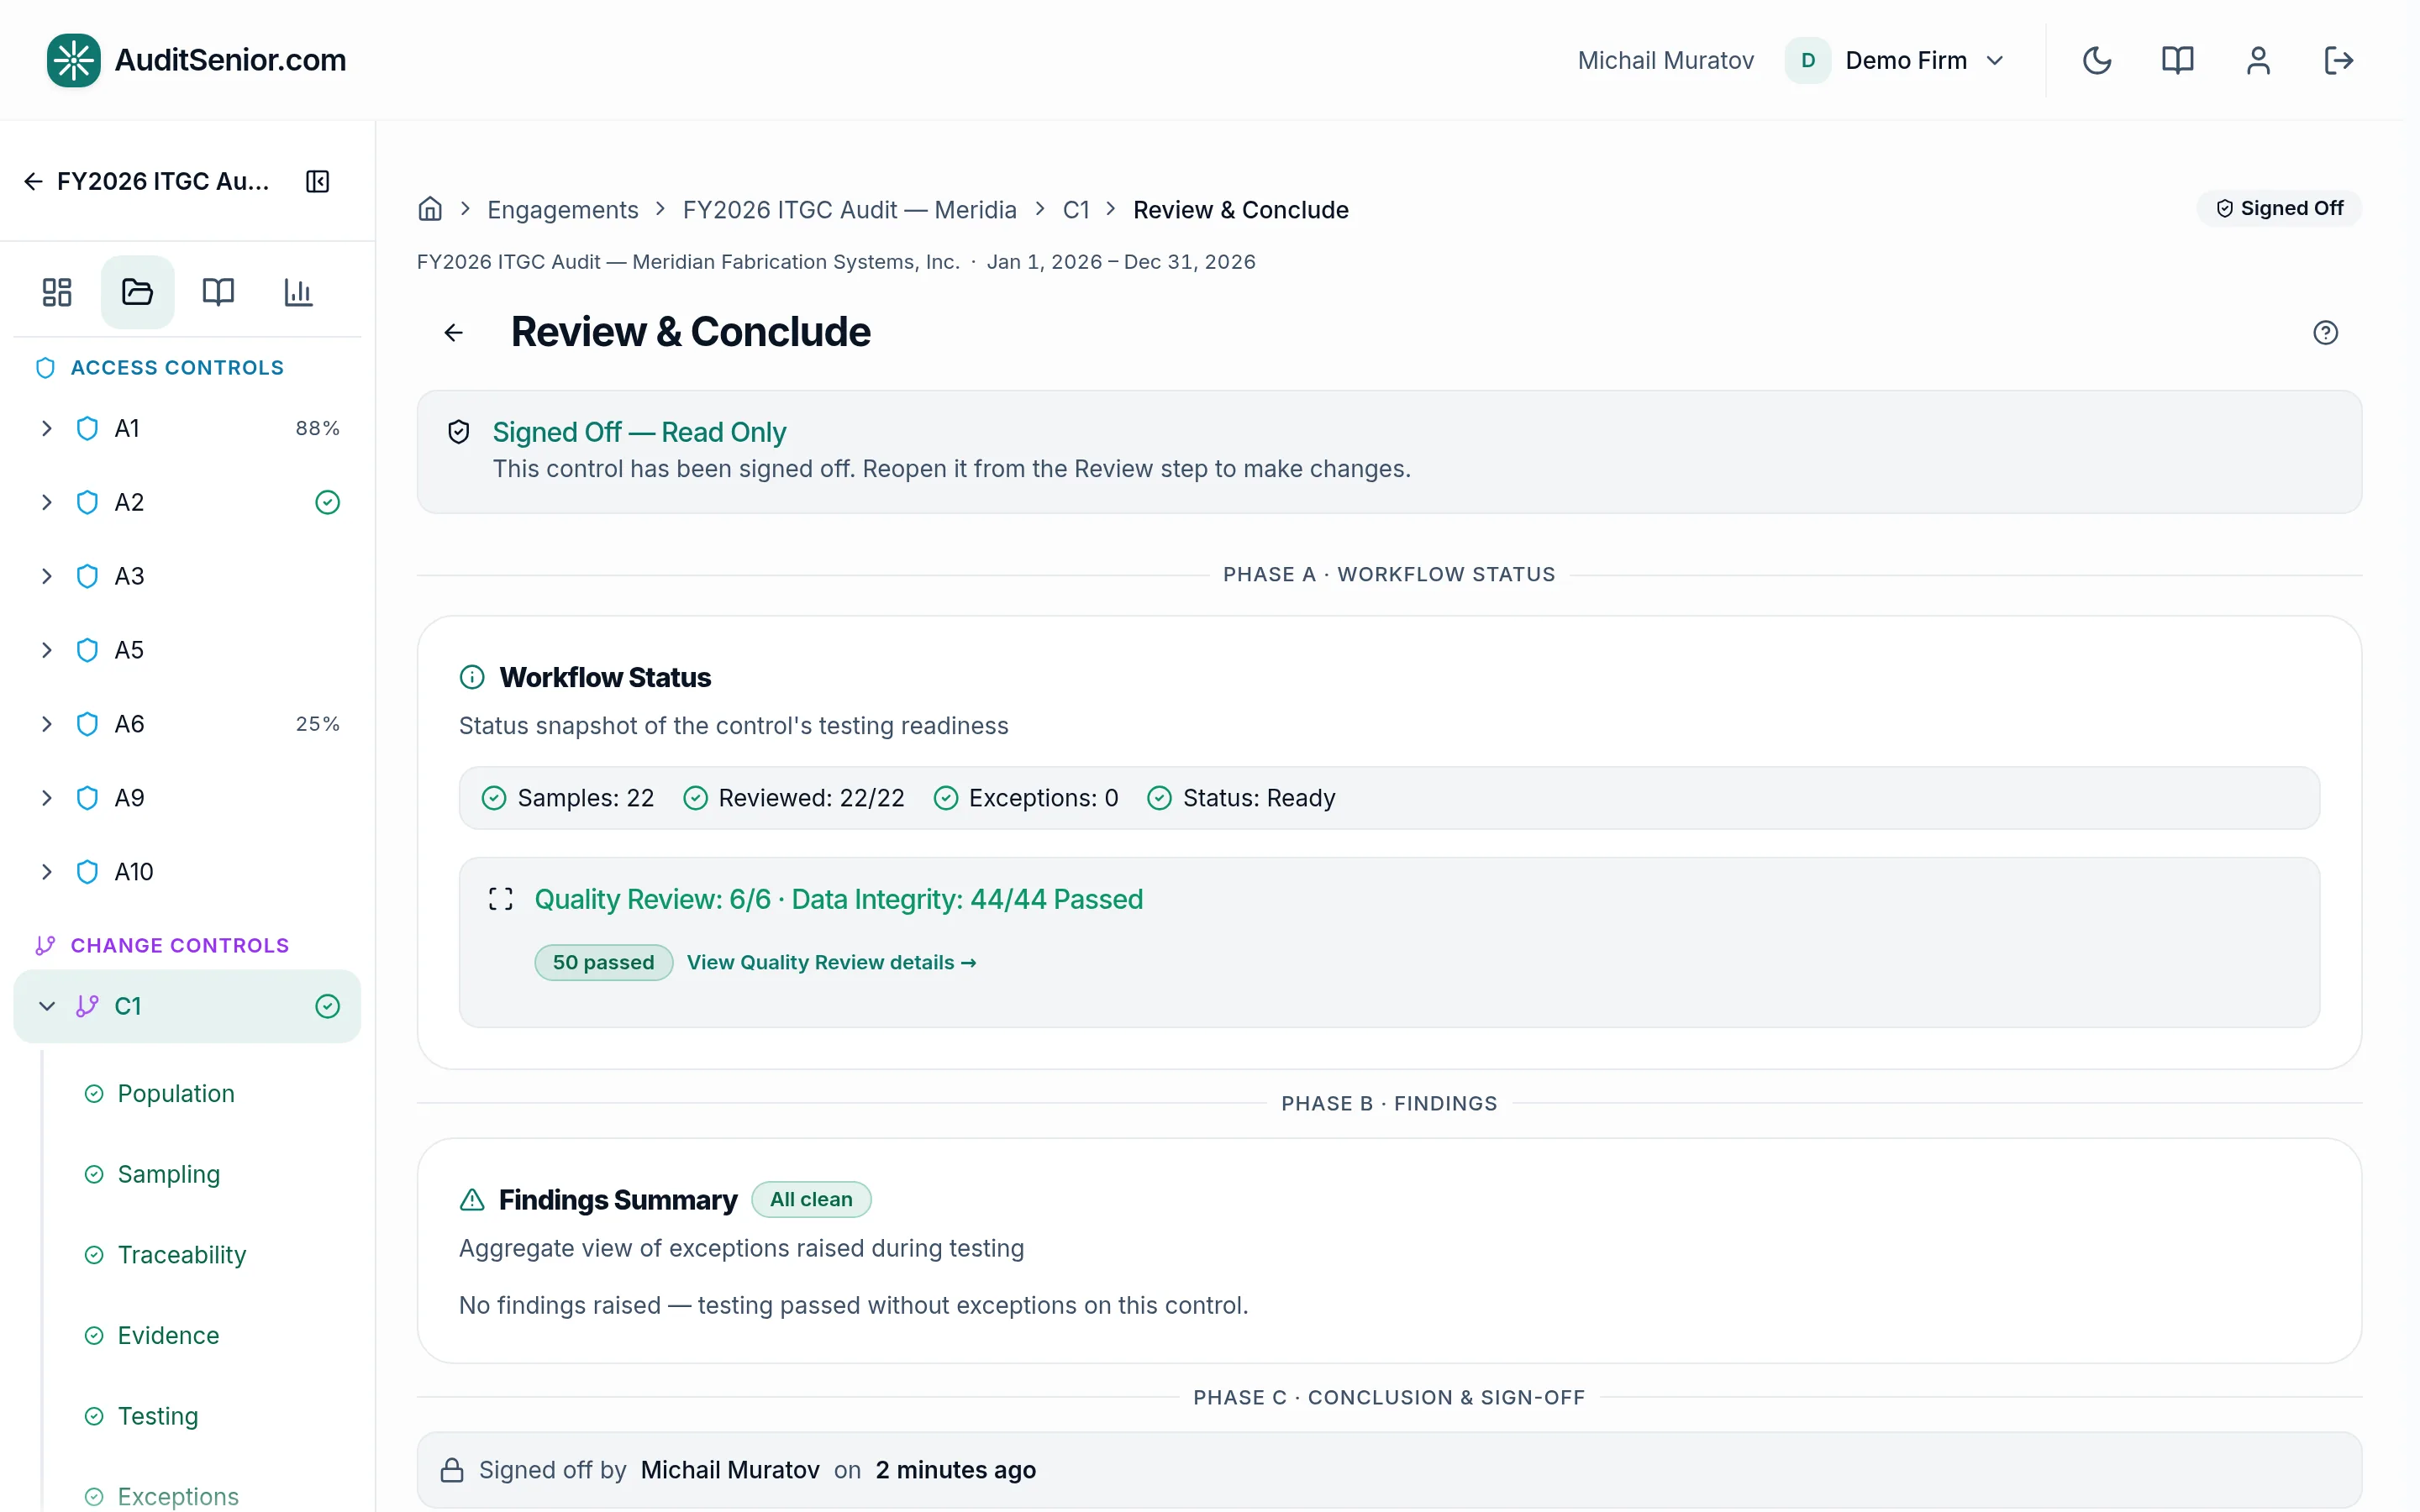Open the C1 breadcrumb link
This screenshot has height=1512, width=2420.
point(1076,209)
